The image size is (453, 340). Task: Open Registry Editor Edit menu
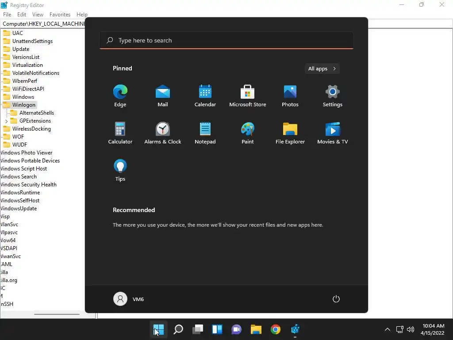tap(22, 15)
